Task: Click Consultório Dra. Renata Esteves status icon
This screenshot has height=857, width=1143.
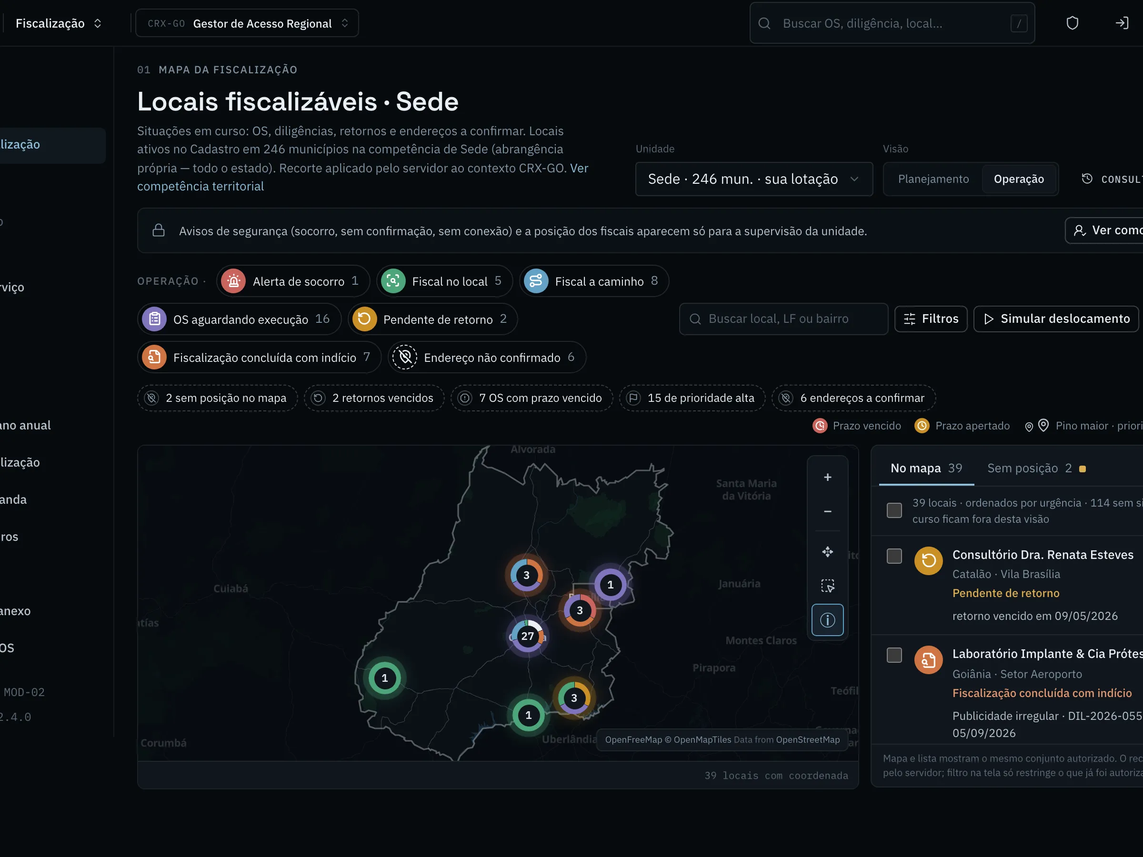Action: (928, 560)
